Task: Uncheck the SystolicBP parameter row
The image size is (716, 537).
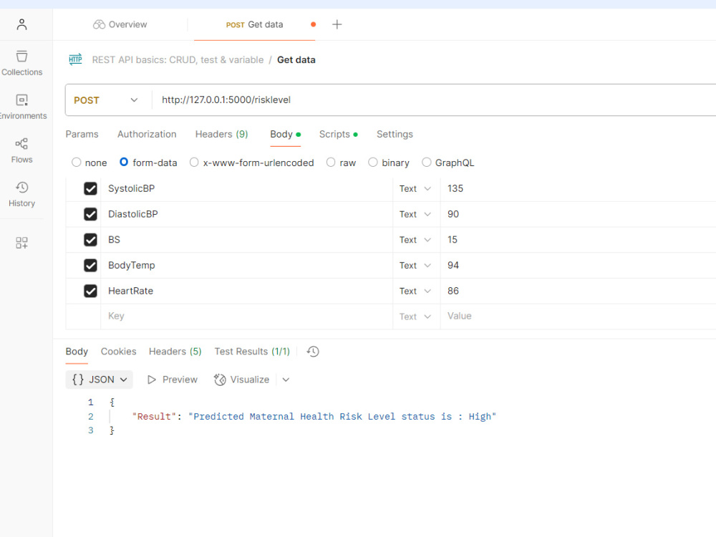Action: (90, 188)
